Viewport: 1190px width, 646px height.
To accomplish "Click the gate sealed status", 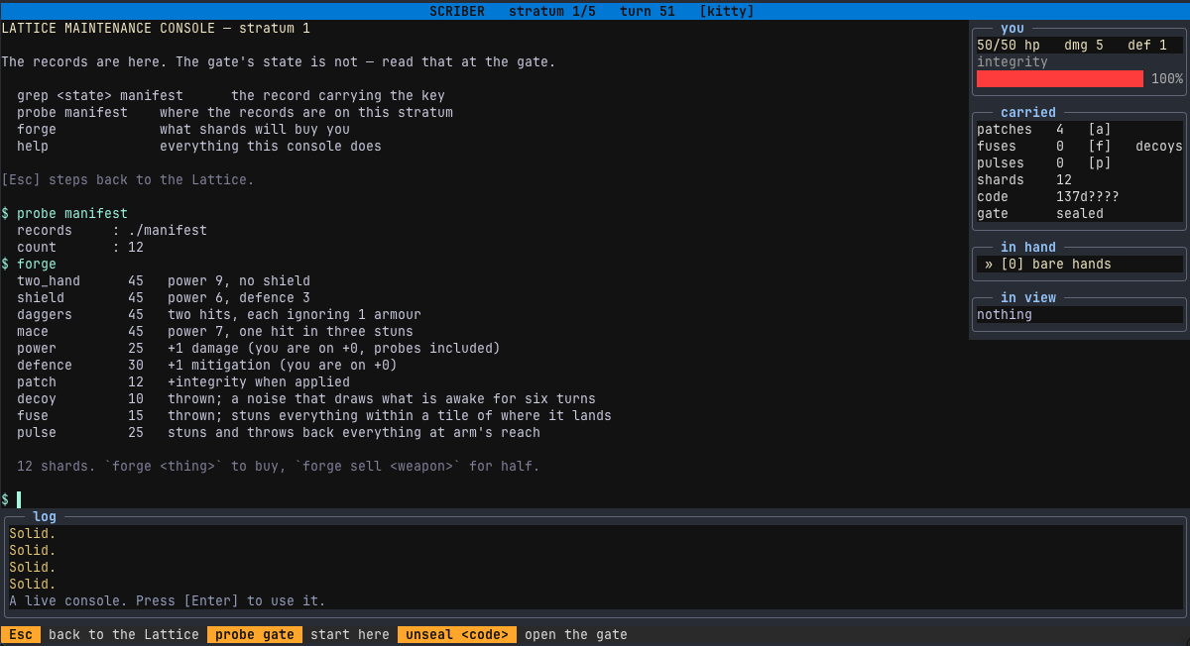I will (x=1040, y=213).
